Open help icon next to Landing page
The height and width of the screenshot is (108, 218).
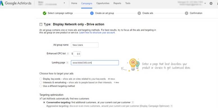[x=67, y=63]
